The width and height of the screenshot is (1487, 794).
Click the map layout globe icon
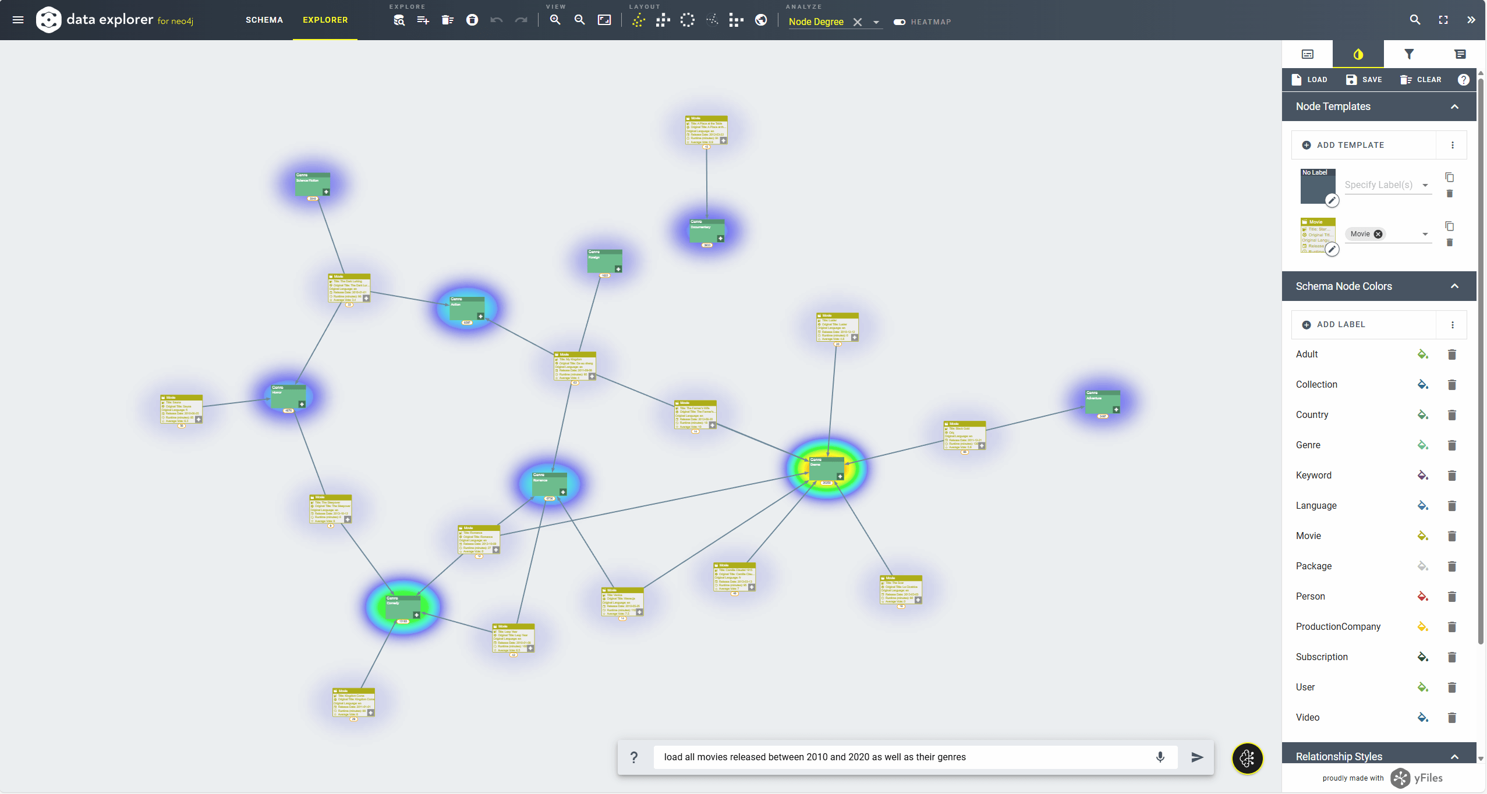[761, 19]
